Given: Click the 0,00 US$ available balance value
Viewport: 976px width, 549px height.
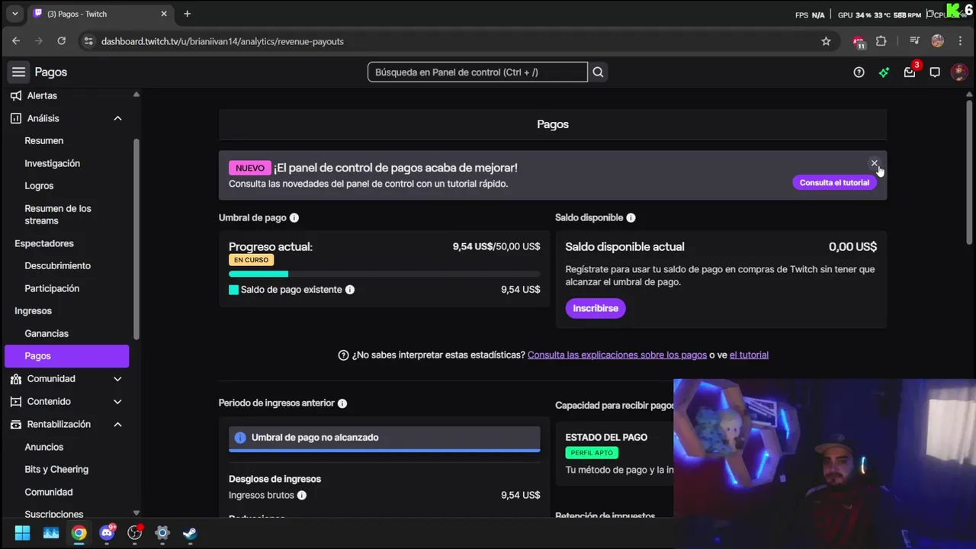Looking at the screenshot, I should (852, 247).
